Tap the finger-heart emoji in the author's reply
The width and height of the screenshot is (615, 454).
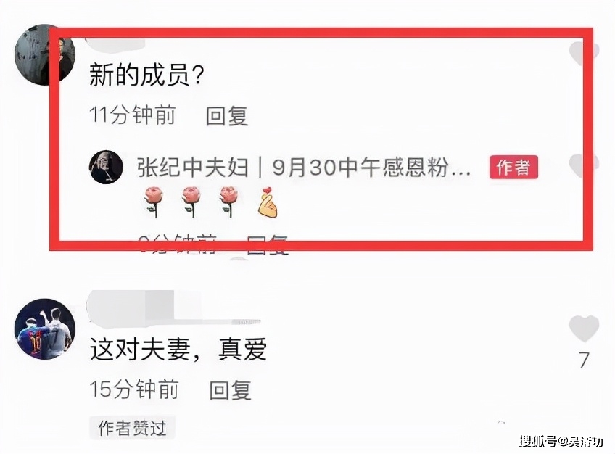[x=268, y=202]
